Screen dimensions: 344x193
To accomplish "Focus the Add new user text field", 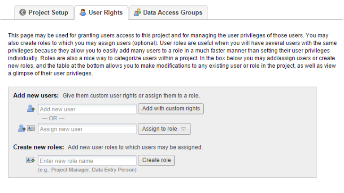I will tap(87, 109).
